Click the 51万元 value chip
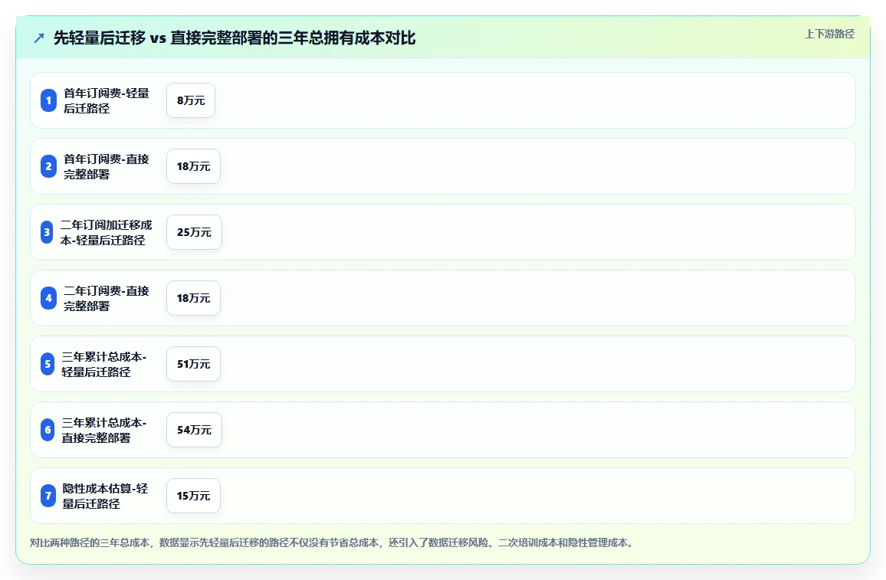Screen dimensions: 886x580 [x=193, y=364]
